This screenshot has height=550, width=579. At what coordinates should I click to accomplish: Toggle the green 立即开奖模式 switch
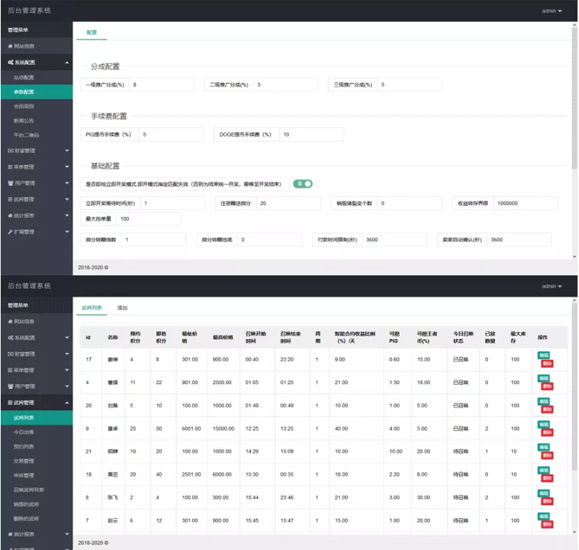pyautogui.click(x=303, y=184)
